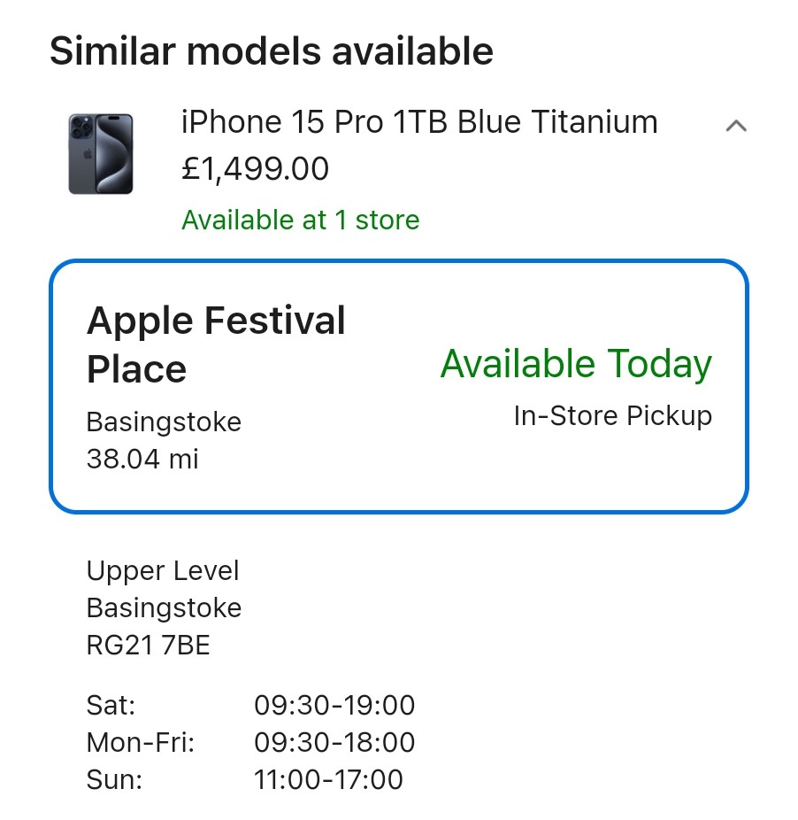Click the 'Available Today' status

[576, 364]
